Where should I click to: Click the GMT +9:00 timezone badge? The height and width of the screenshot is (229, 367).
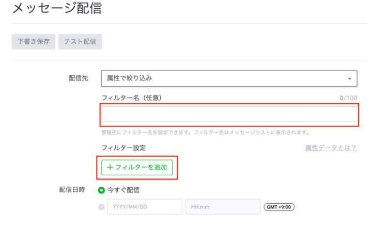click(x=279, y=207)
